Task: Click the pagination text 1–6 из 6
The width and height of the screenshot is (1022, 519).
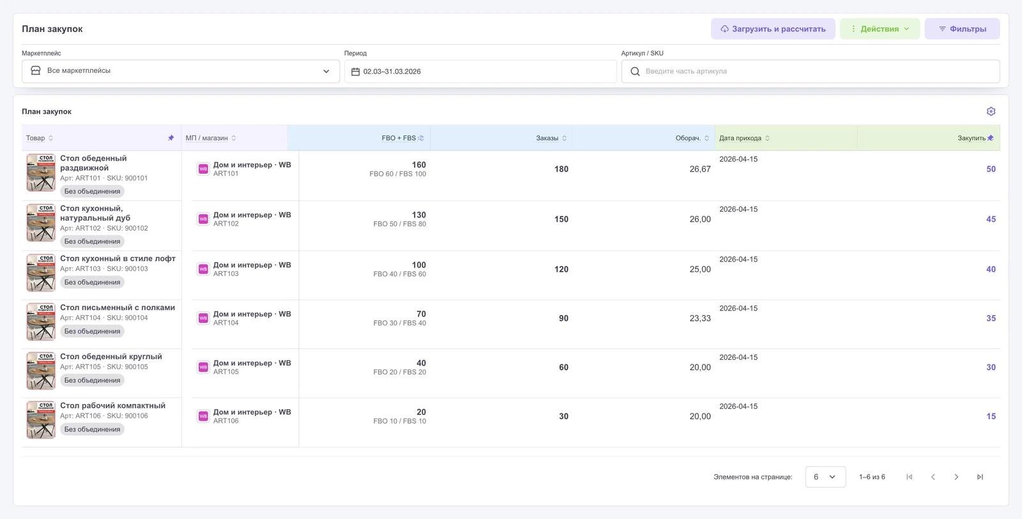Action: [x=872, y=477]
